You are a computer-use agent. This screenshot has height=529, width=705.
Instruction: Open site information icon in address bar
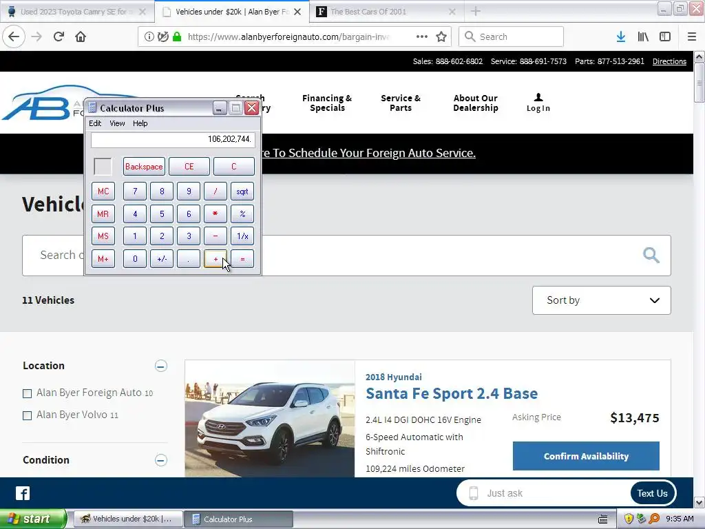click(149, 37)
